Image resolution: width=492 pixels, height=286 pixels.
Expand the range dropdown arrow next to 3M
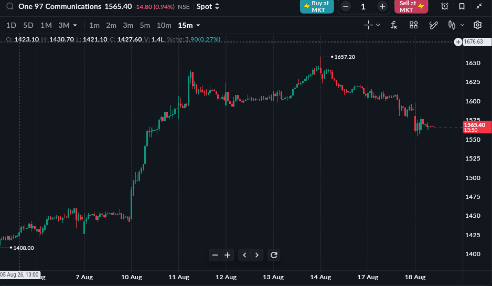tap(75, 25)
